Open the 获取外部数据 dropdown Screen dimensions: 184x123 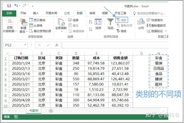pos(10,25)
